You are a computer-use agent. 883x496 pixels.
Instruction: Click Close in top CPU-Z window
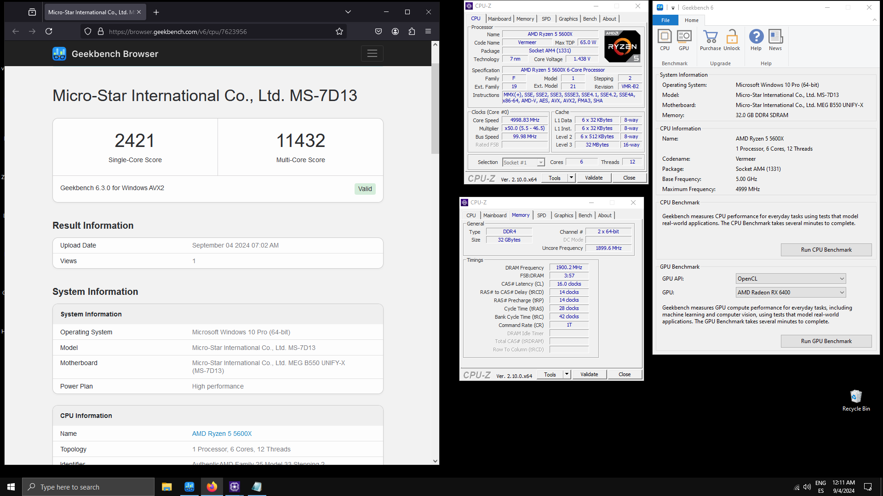[629, 178]
